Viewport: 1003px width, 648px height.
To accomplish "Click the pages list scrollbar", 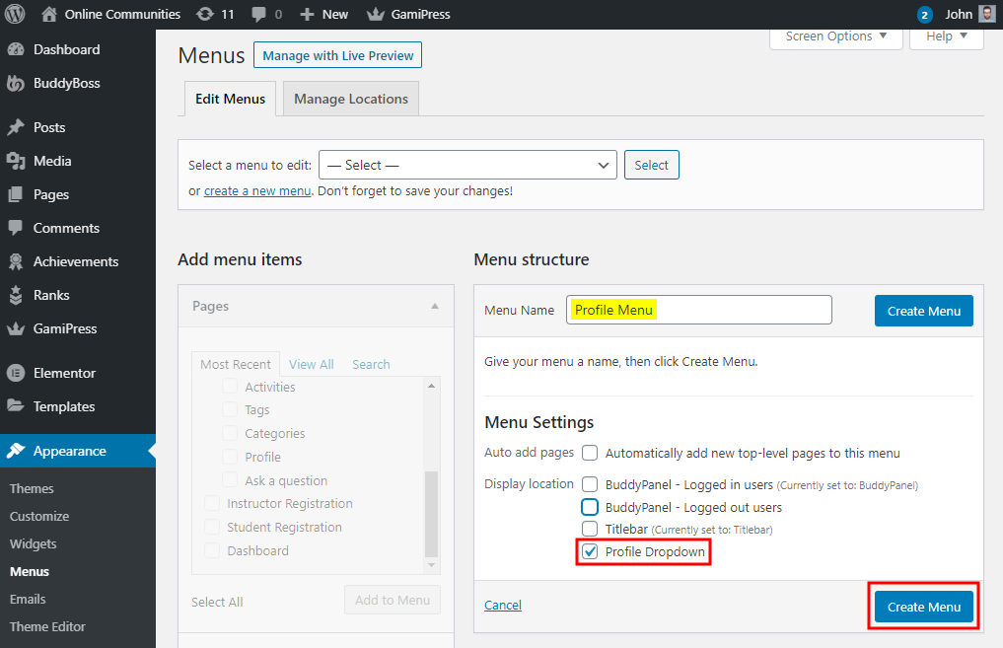I will 430,513.
